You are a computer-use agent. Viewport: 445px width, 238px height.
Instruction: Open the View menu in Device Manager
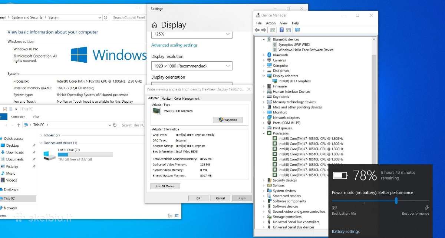(284, 23)
